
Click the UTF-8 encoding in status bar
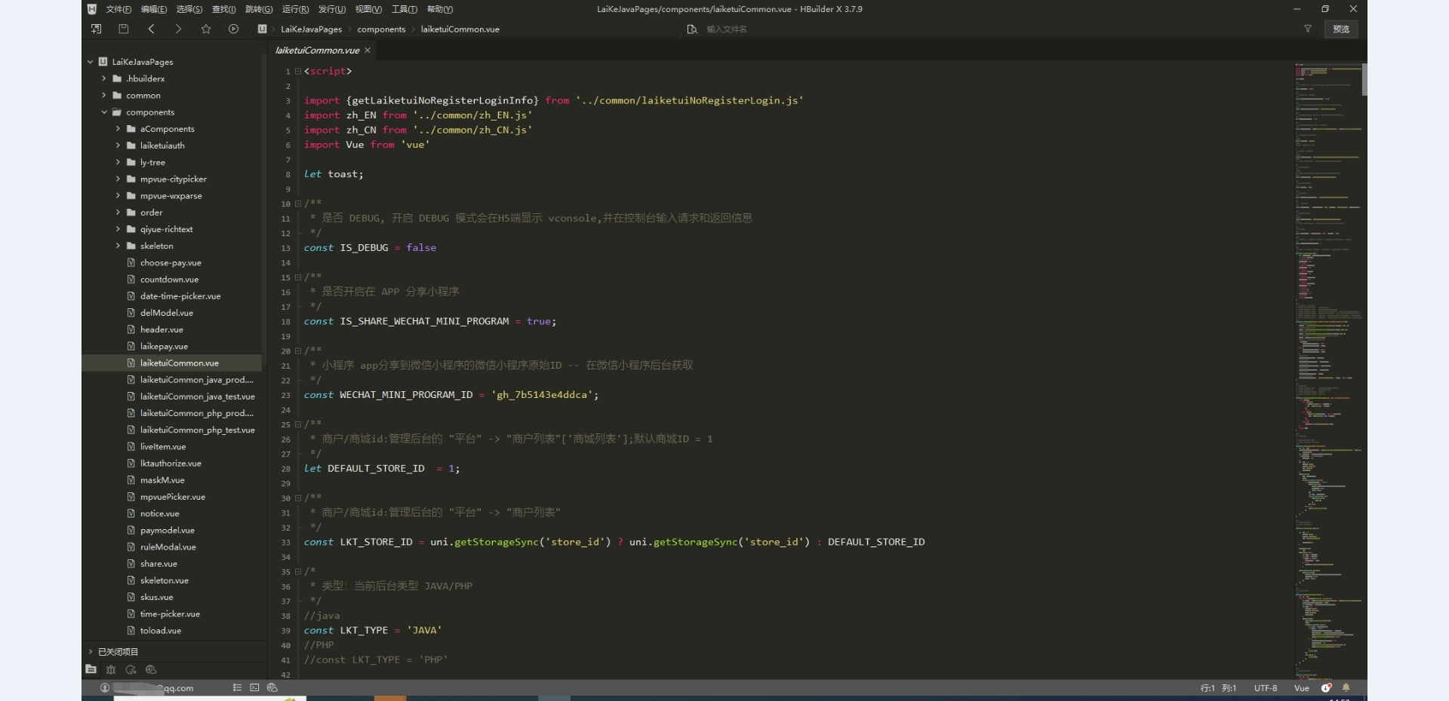coord(1266,687)
